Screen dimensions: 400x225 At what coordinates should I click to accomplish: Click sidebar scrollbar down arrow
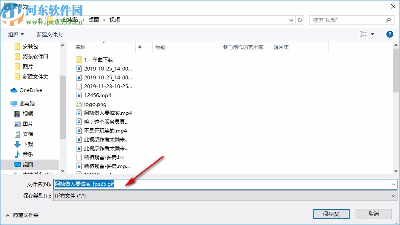(x=63, y=171)
